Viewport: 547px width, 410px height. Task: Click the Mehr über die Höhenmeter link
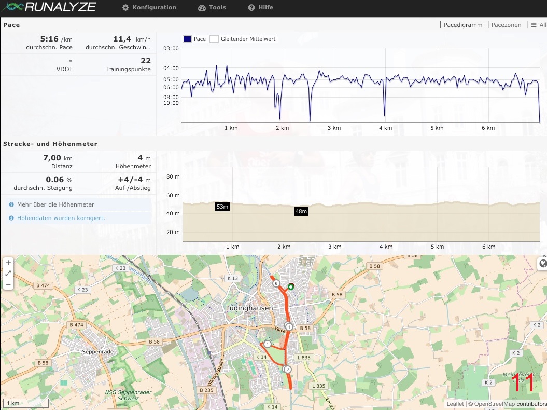(55, 205)
